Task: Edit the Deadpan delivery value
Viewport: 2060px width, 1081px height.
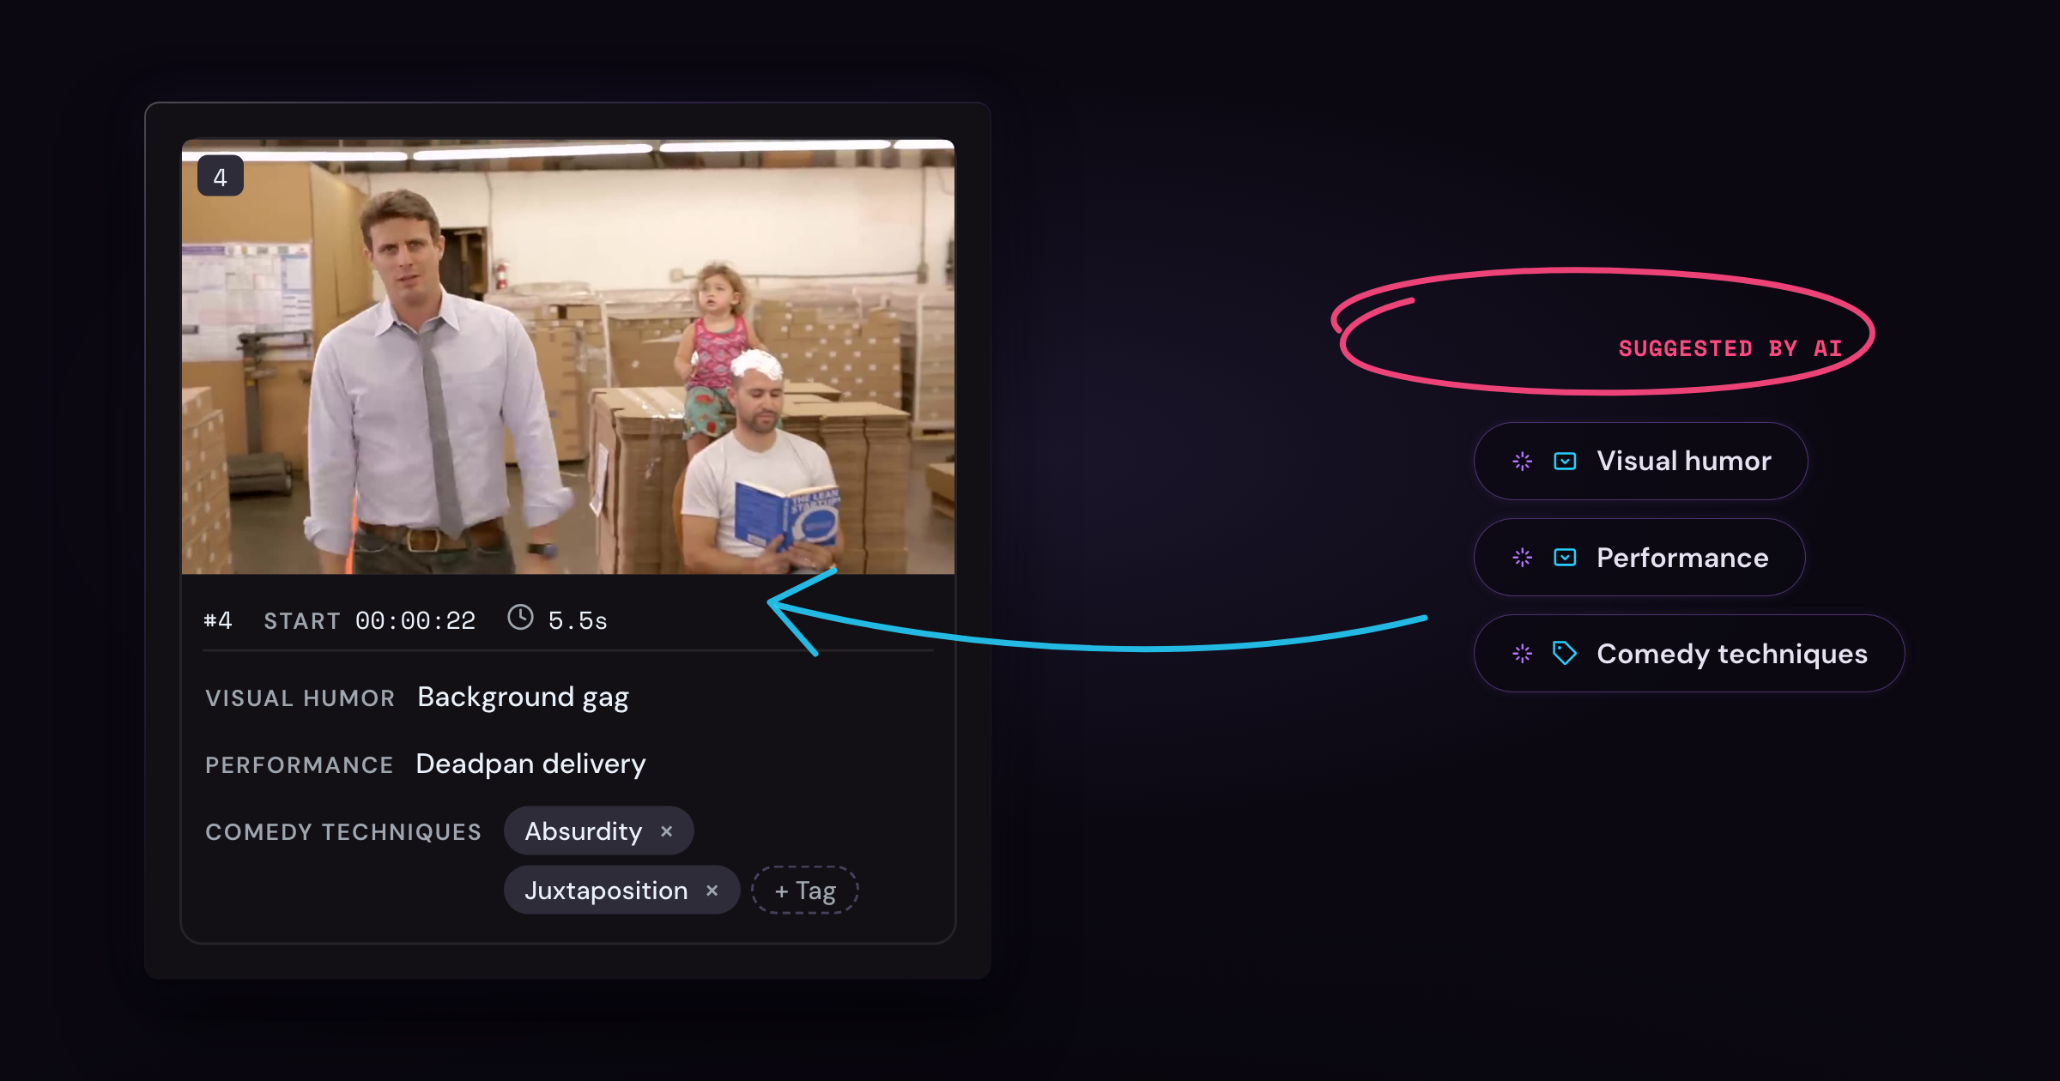Action: click(530, 764)
